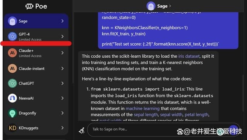Expand the Dragonfly row chevron
This screenshot has width=247, height=140.
coord(63,113)
